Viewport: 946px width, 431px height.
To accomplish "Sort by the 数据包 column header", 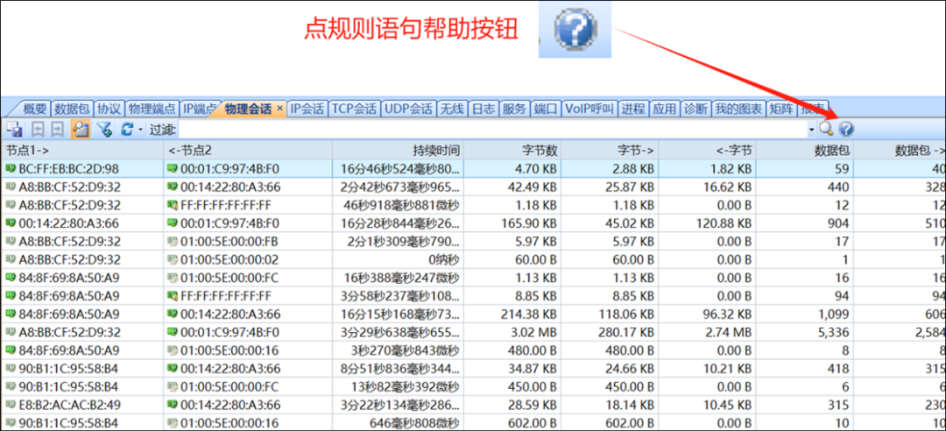I will pos(806,150).
